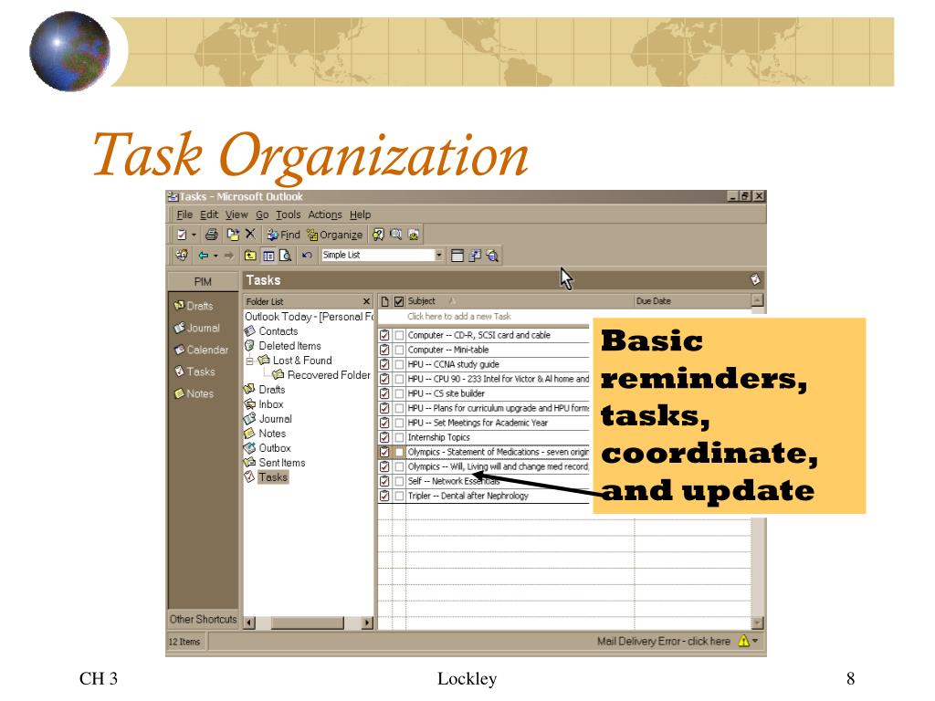The width and height of the screenshot is (935, 701).
Task: Select Tasks folder in Folder List
Action: point(267,477)
